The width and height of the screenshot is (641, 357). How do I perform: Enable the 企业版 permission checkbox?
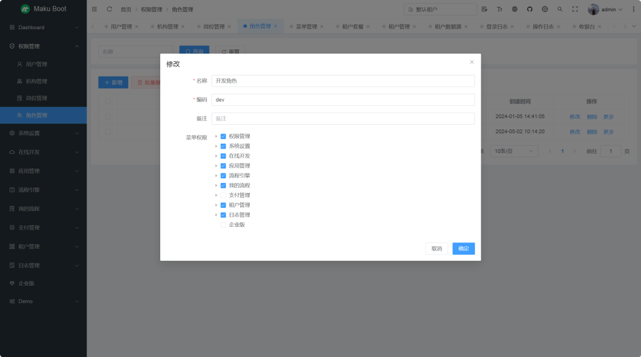[223, 224]
